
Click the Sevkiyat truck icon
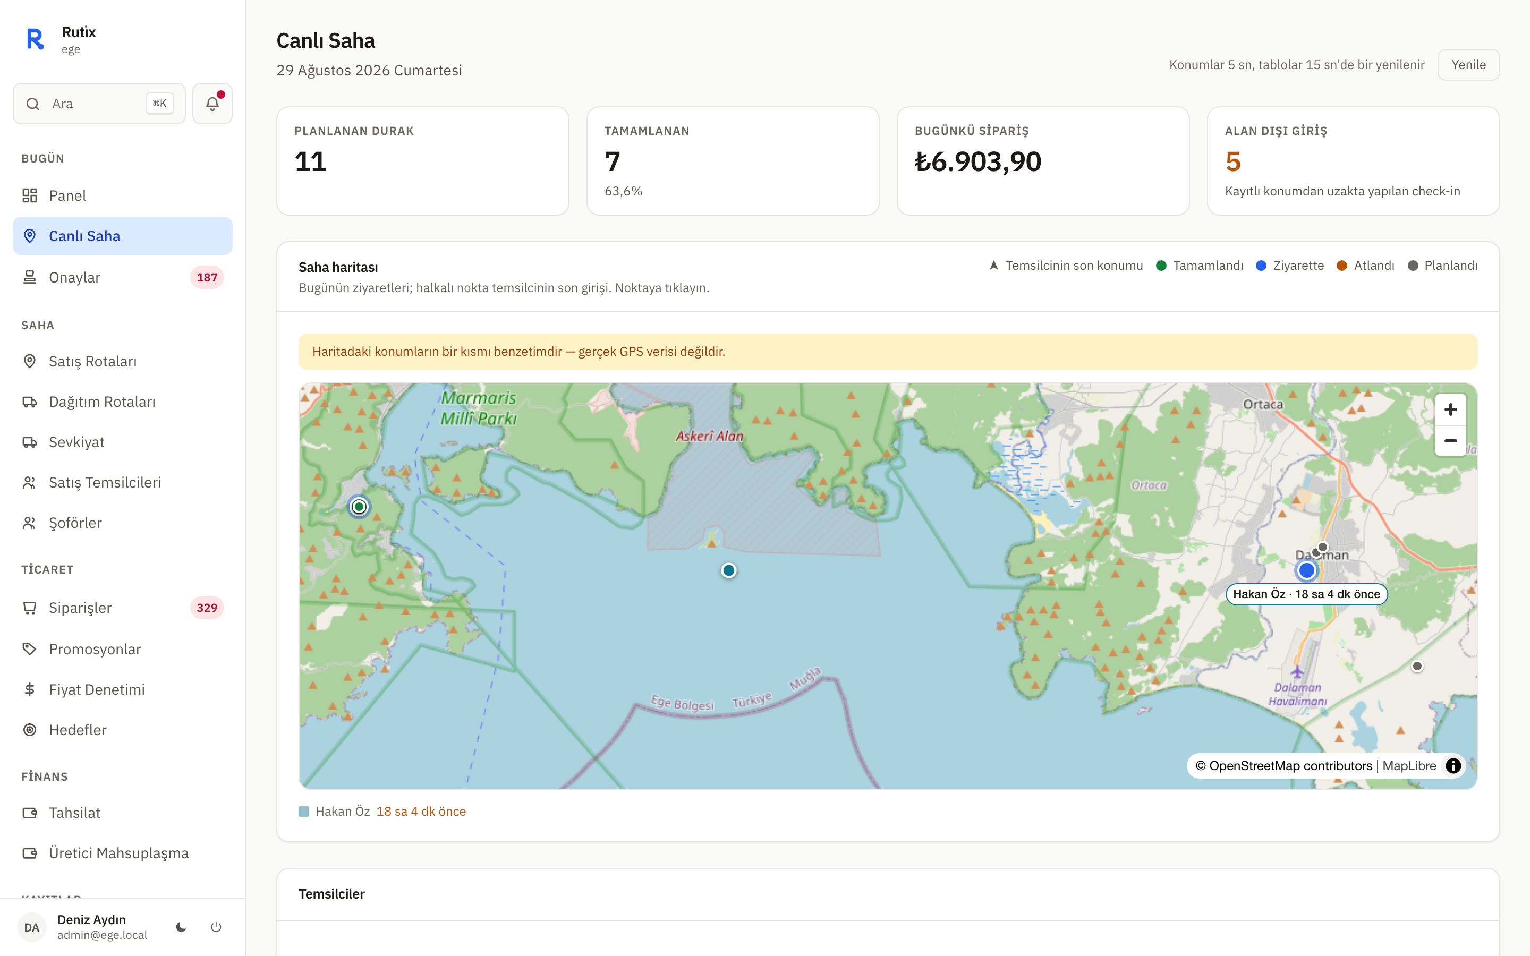[x=30, y=442]
